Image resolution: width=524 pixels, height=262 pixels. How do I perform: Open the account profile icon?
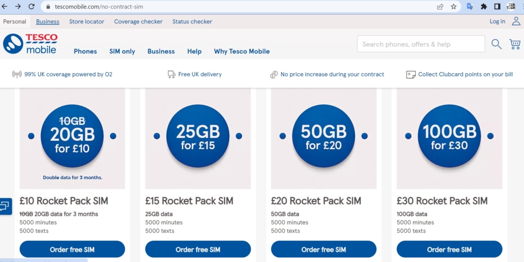pyautogui.click(x=516, y=21)
